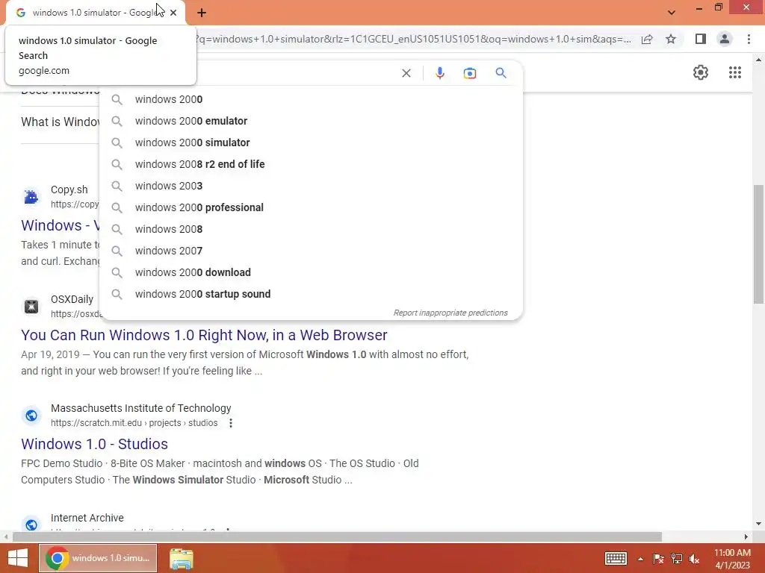Viewport: 765px width, 573px height.
Task: Bookmark this tab with the star icon
Action: point(671,39)
